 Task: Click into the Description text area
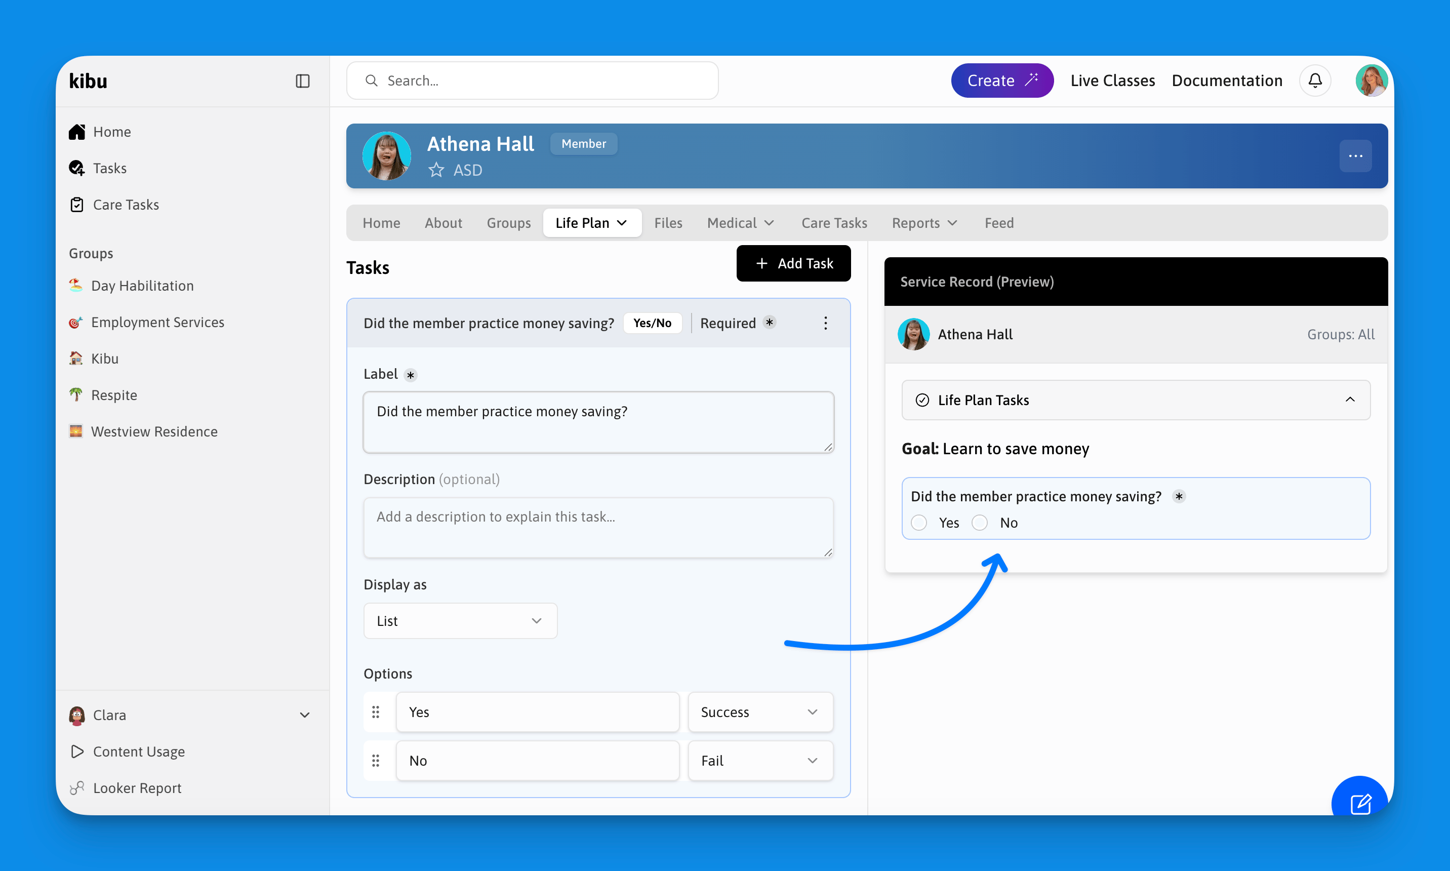click(x=598, y=528)
